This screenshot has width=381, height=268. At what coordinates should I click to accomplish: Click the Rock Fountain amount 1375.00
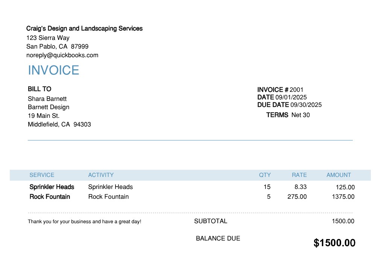[343, 197]
